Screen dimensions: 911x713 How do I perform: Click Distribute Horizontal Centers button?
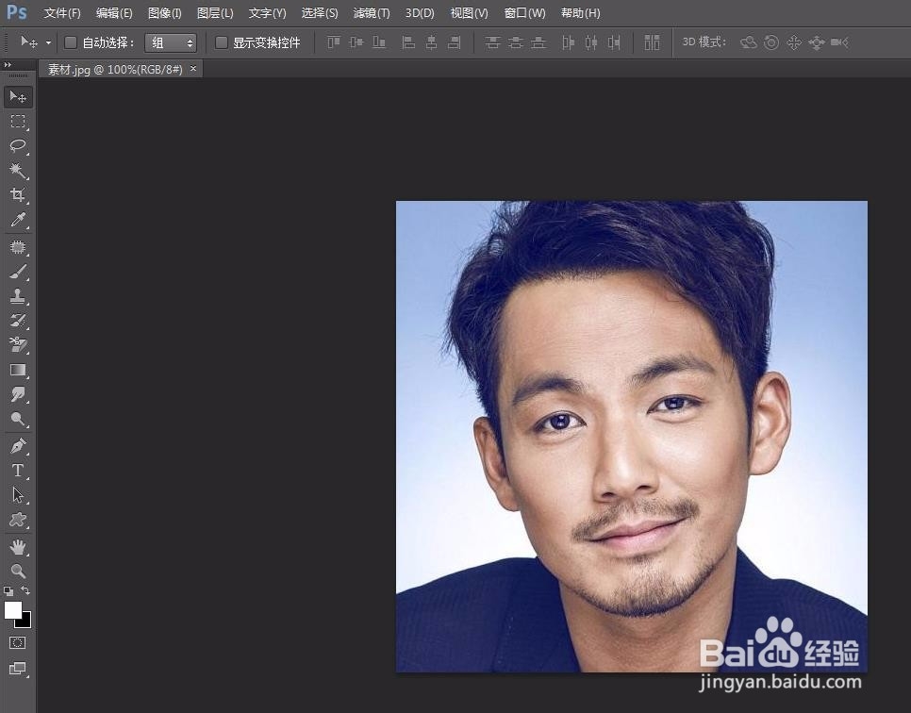click(x=591, y=41)
